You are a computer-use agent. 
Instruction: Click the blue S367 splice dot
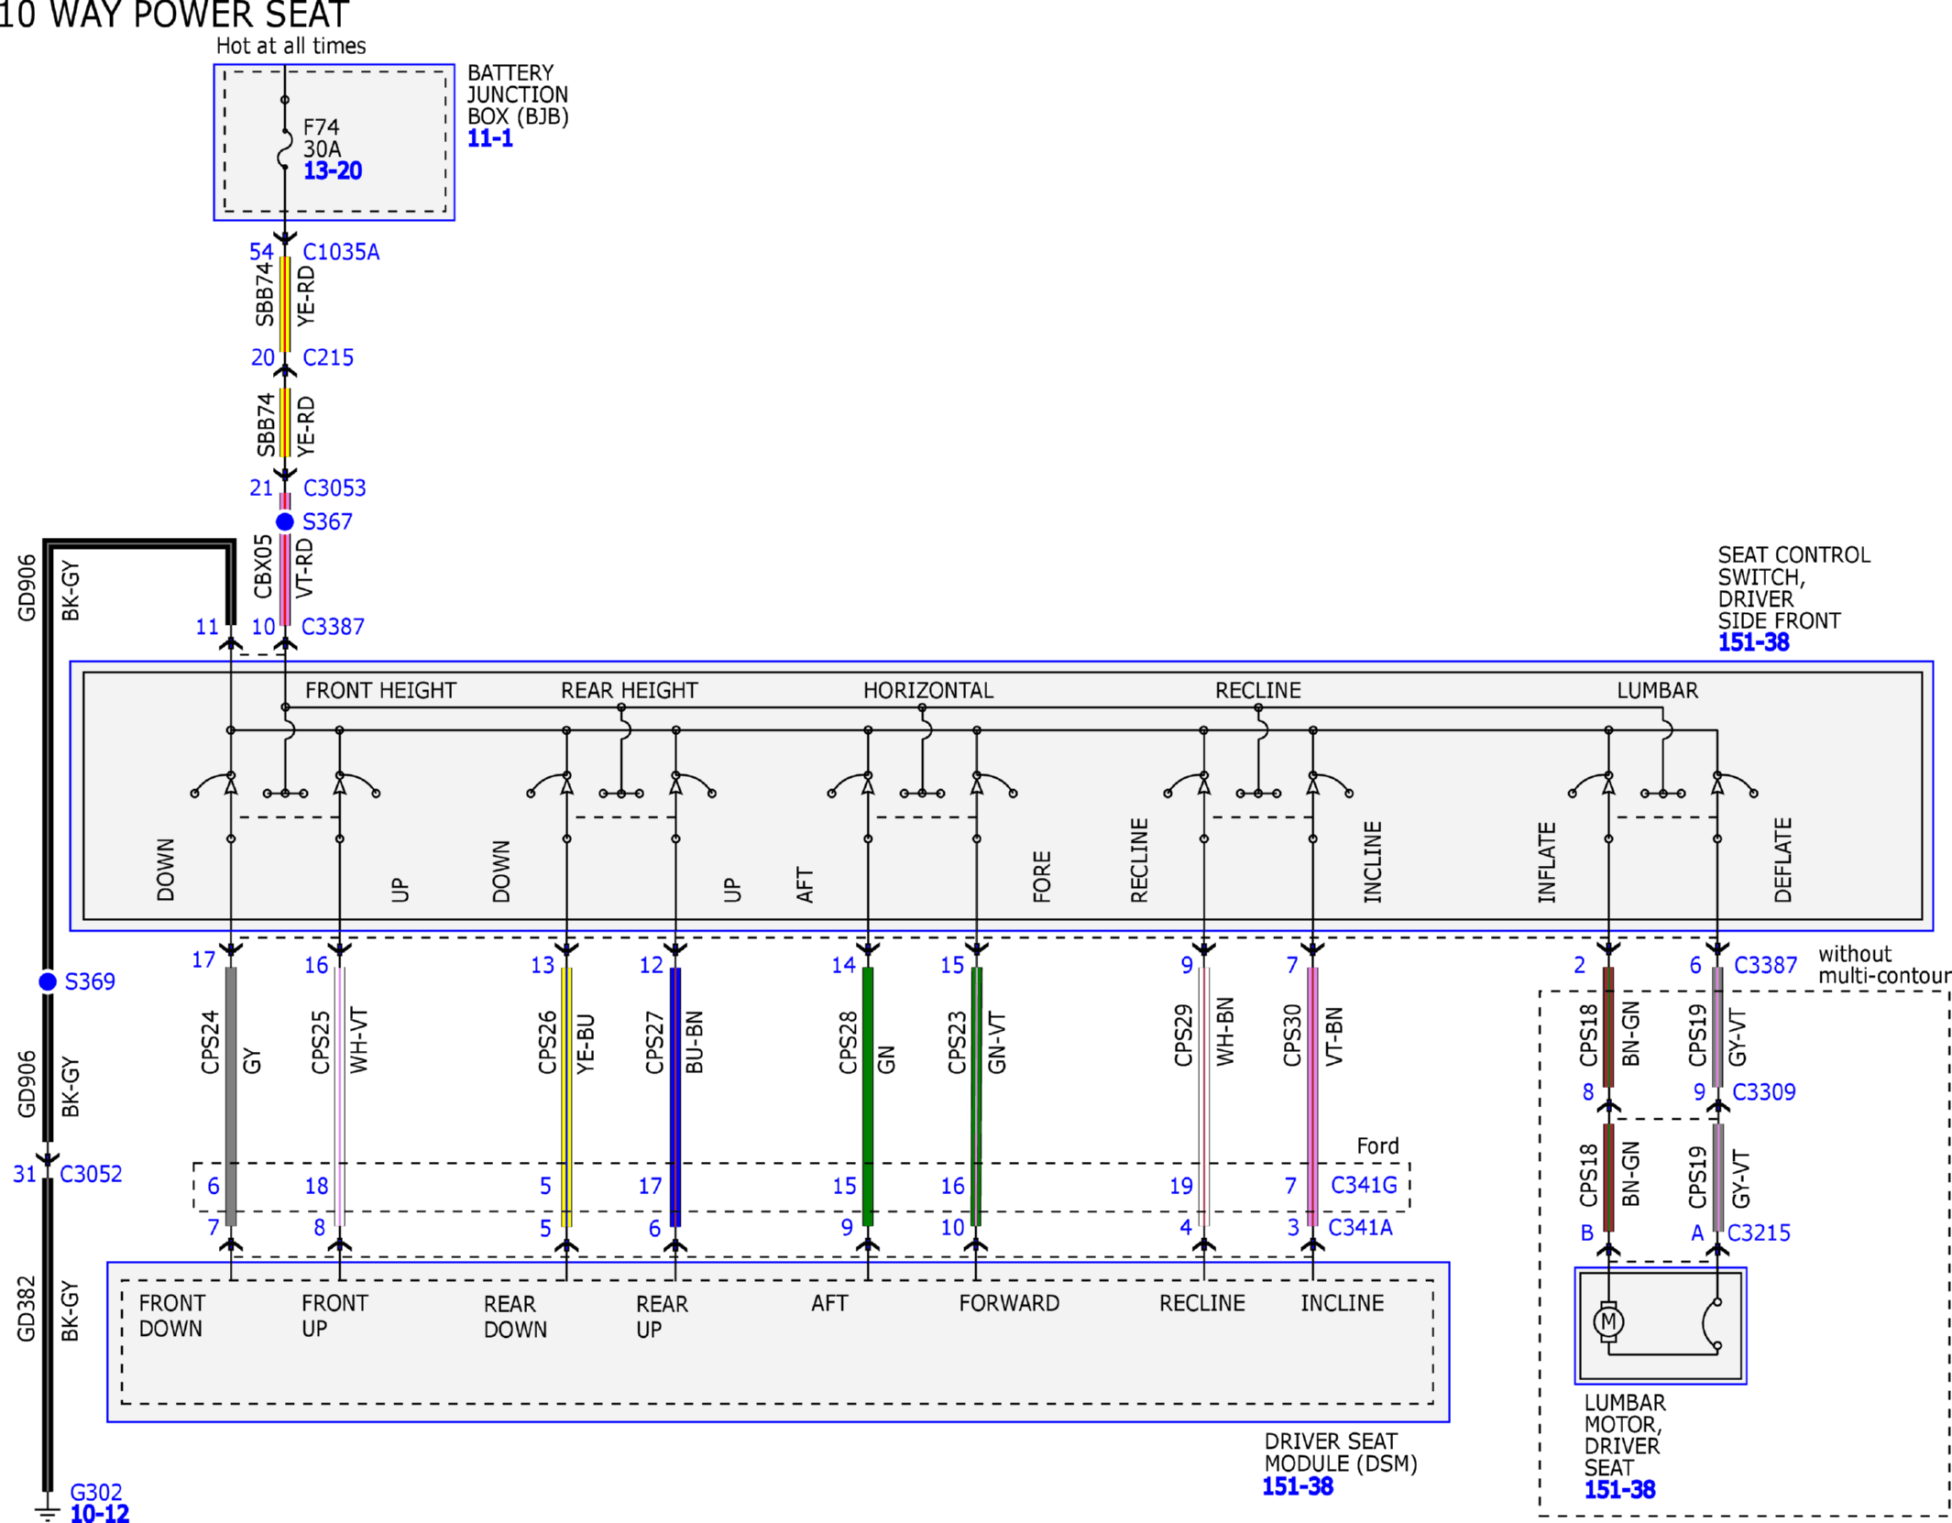[285, 521]
